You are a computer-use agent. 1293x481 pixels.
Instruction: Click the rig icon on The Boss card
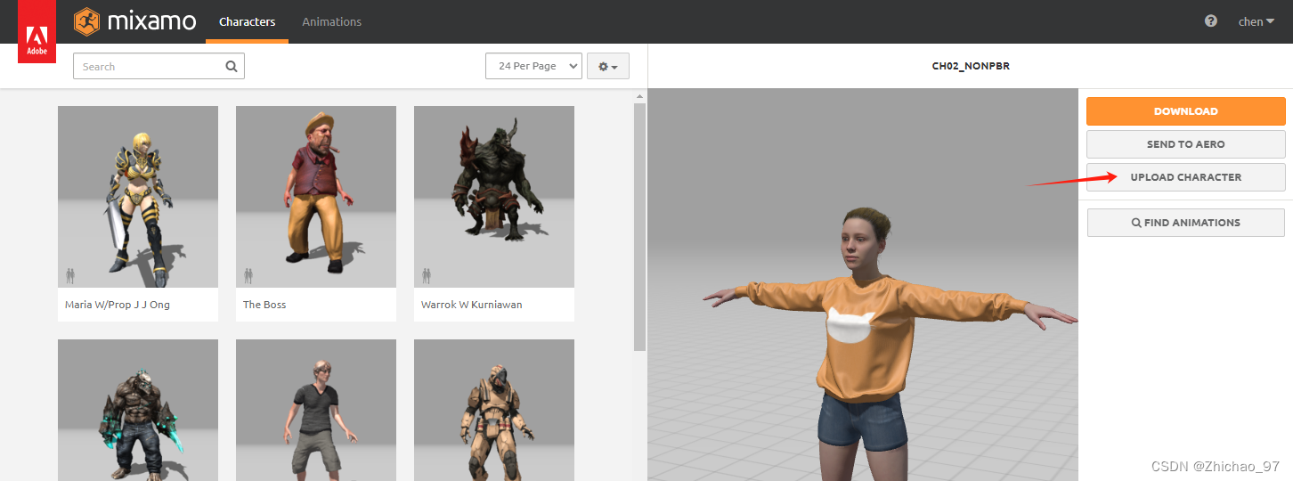248,275
